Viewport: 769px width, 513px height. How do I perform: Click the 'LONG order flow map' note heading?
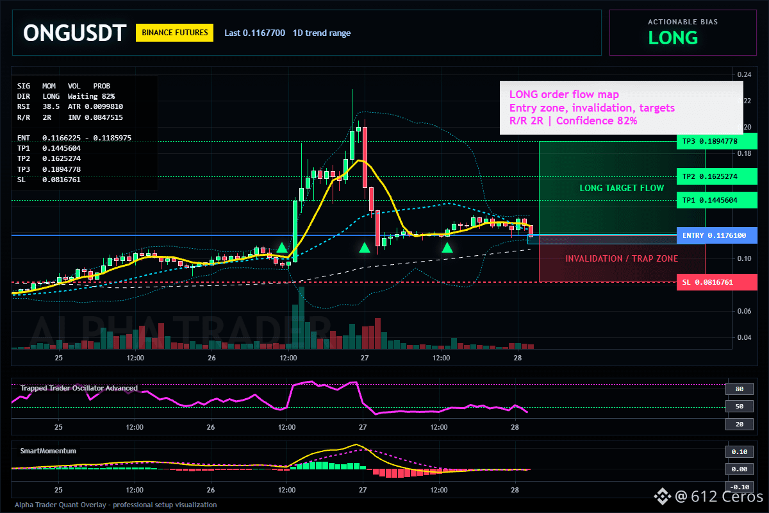tap(564, 95)
